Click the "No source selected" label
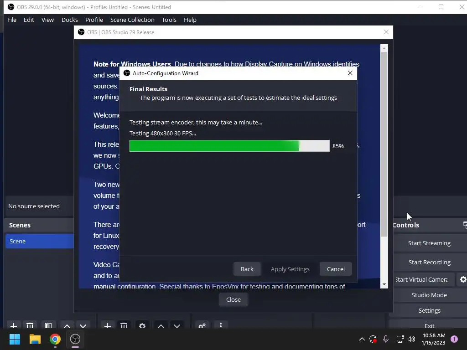 pyautogui.click(x=34, y=206)
